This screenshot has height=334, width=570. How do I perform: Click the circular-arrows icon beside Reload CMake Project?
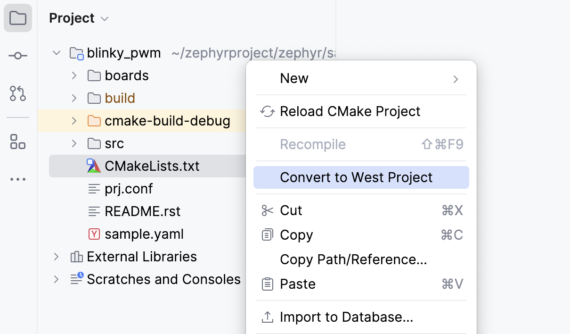(x=268, y=111)
